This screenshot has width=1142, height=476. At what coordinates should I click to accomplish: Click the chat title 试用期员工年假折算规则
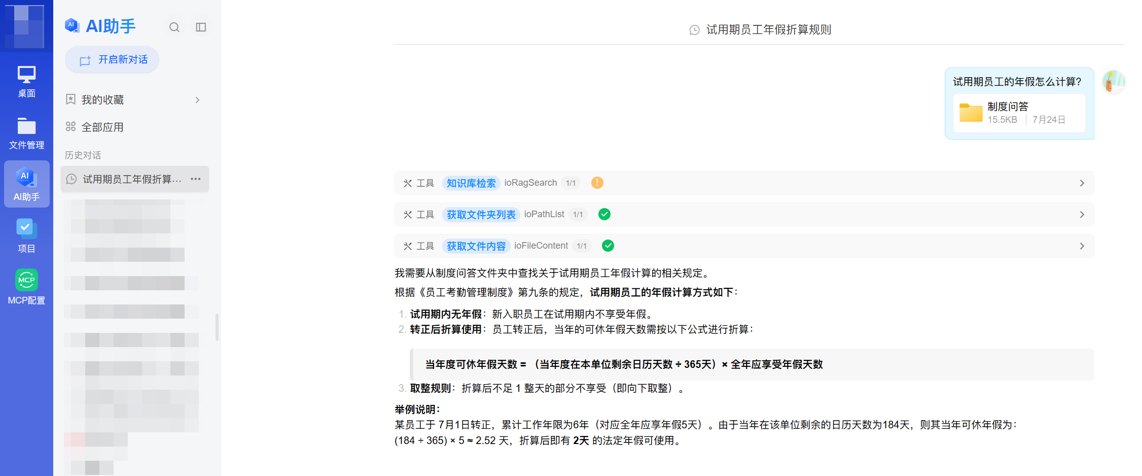click(769, 30)
